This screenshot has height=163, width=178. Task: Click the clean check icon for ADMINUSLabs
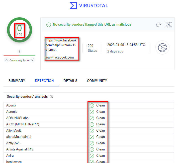(92, 118)
